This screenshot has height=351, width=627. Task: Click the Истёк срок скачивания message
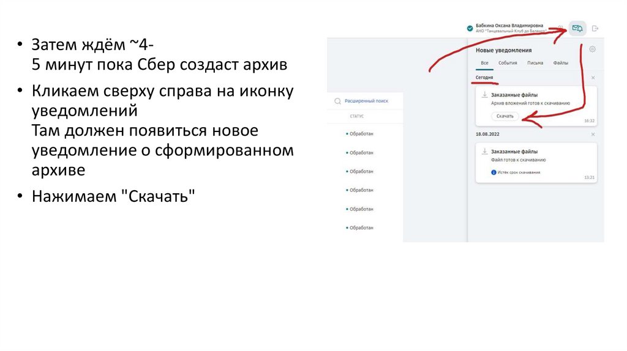tap(519, 172)
